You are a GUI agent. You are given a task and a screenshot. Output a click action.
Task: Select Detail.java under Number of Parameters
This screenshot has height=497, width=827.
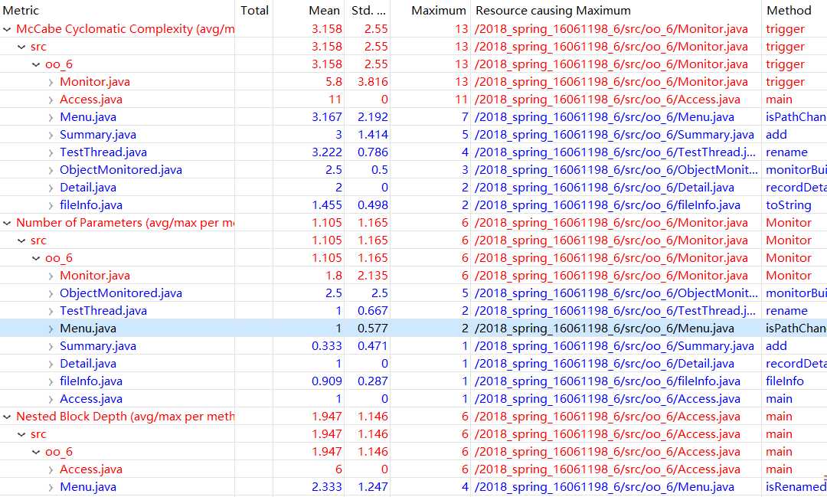pyautogui.click(x=88, y=364)
